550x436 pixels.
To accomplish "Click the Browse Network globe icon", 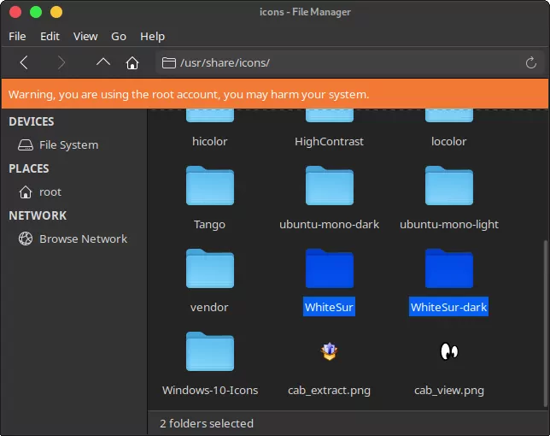I will click(x=26, y=239).
